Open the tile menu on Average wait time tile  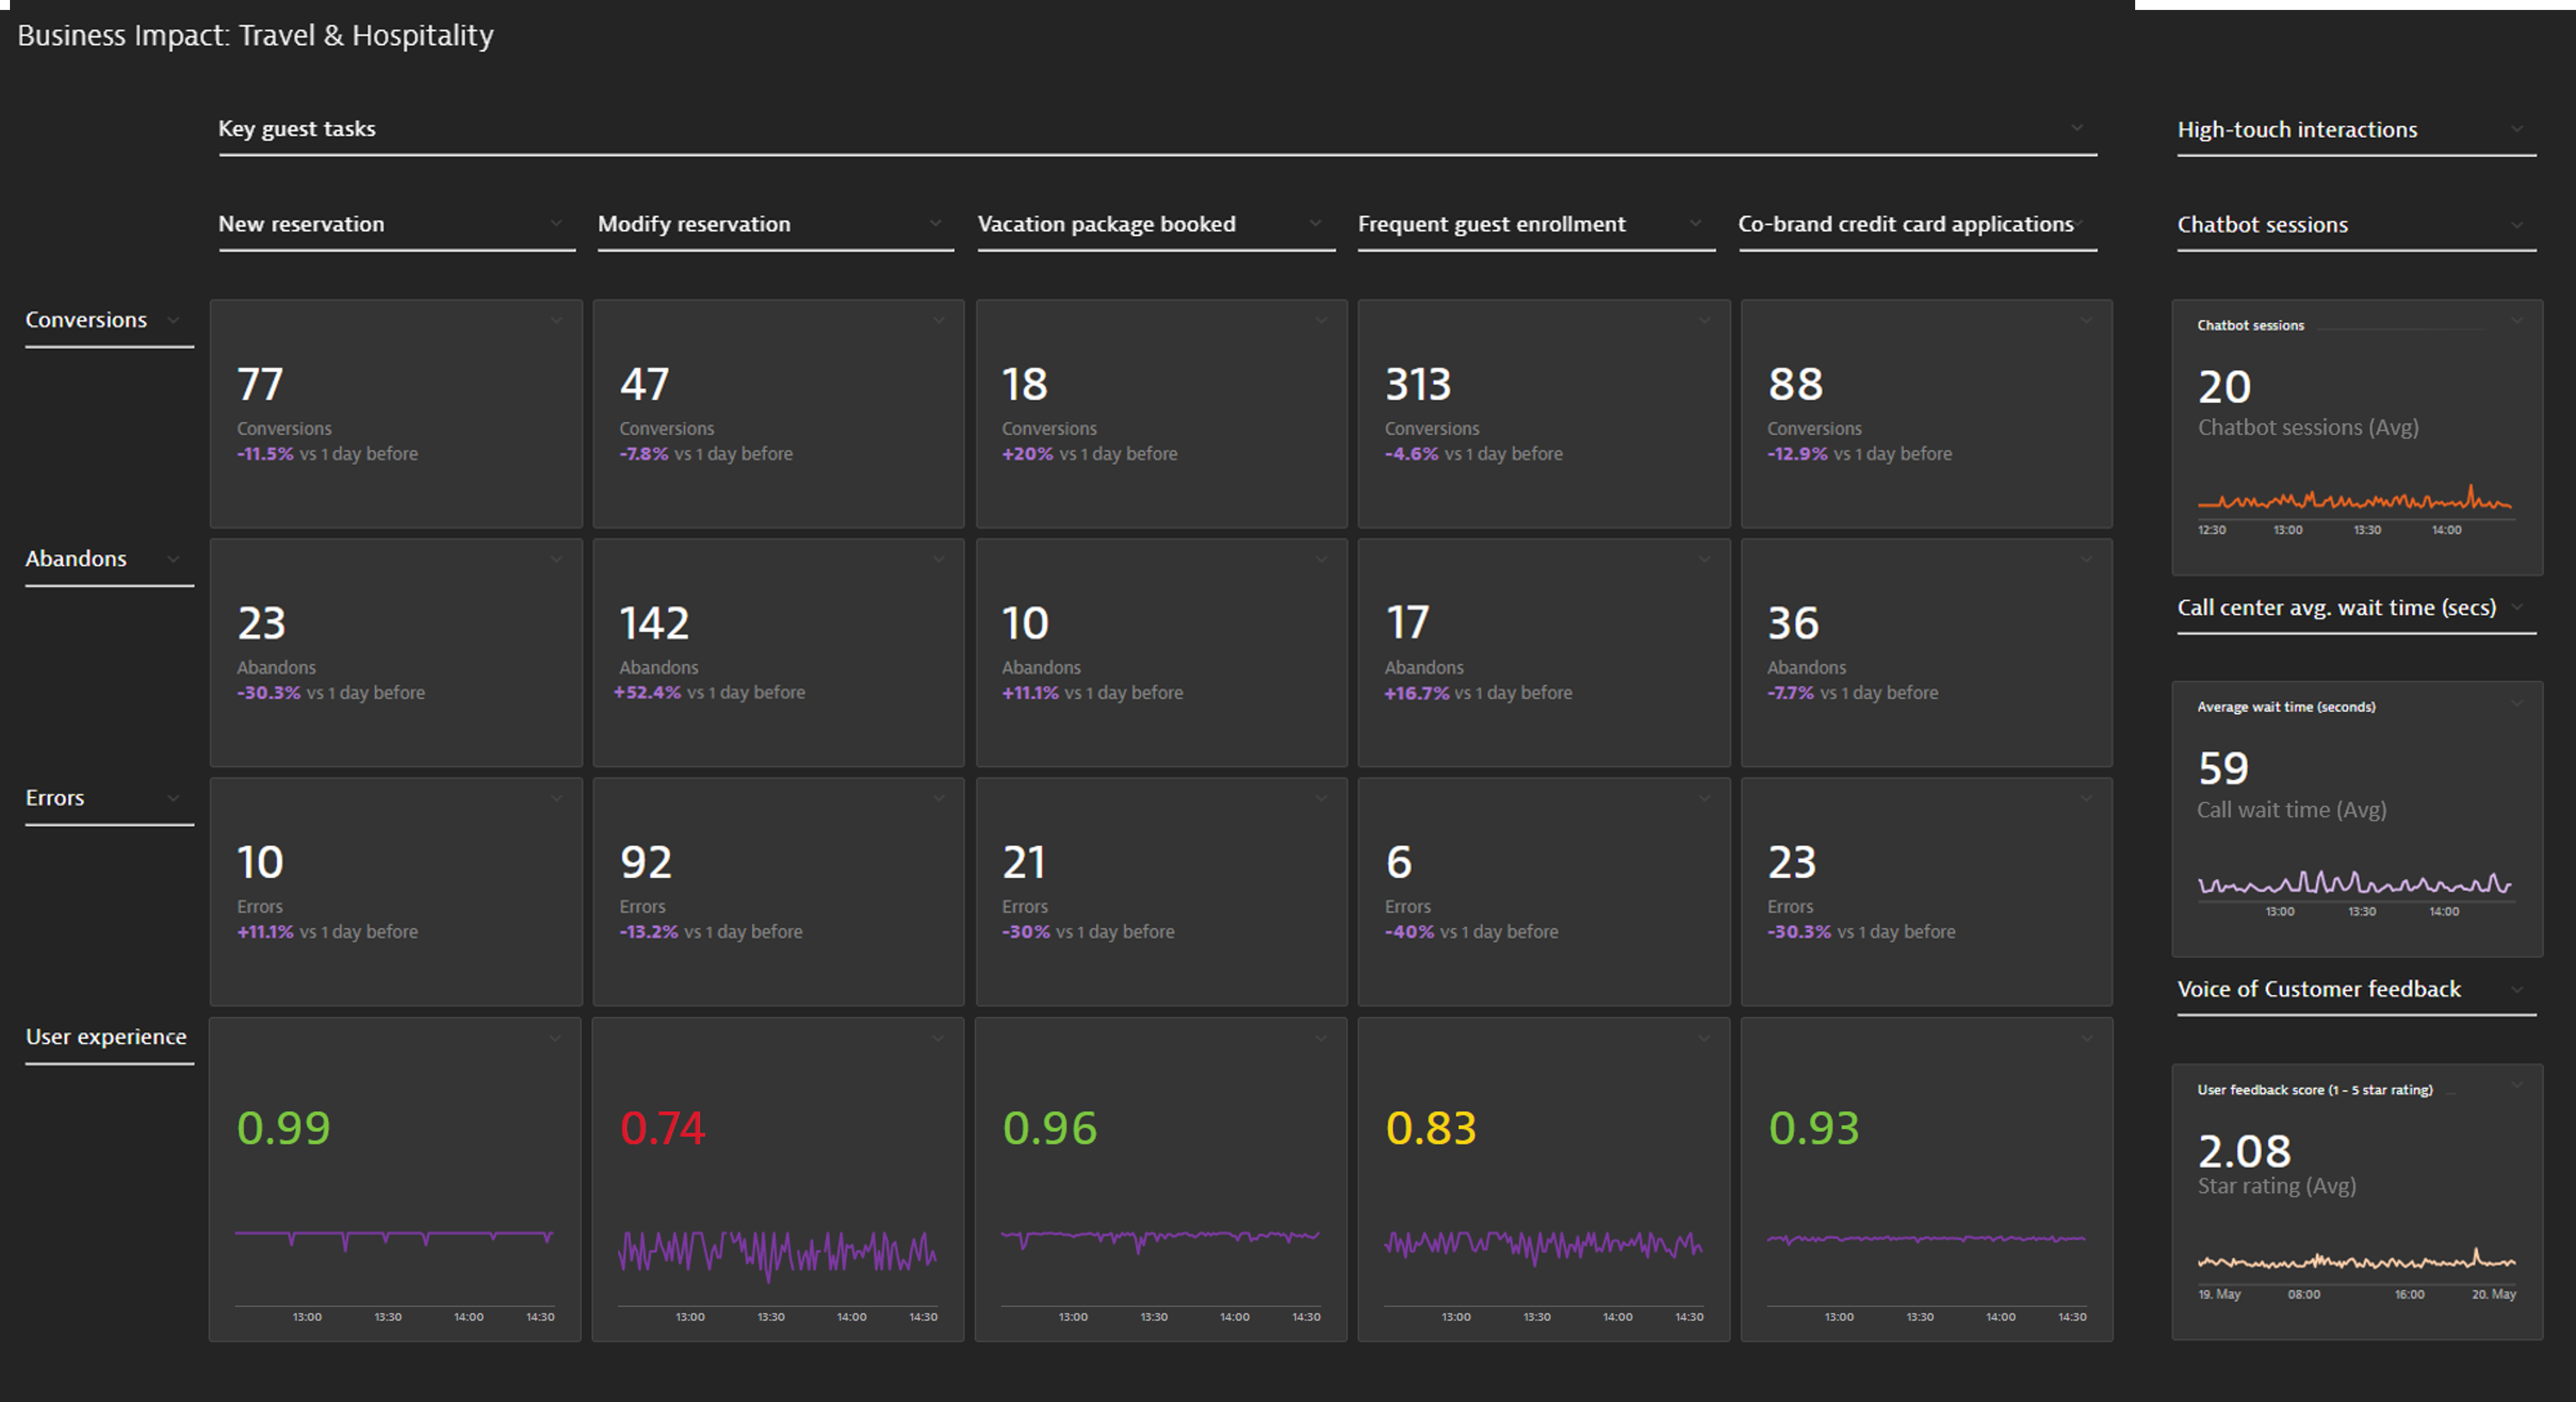(2517, 703)
